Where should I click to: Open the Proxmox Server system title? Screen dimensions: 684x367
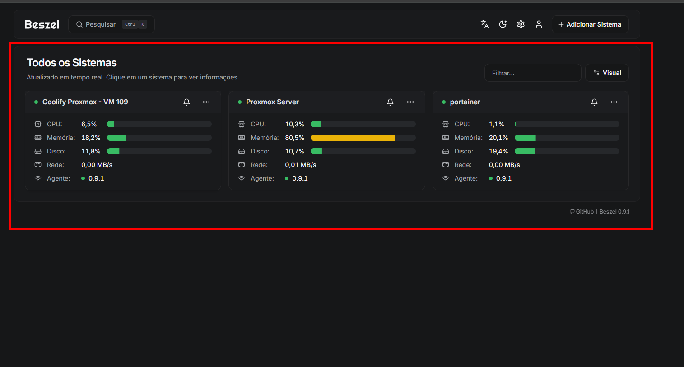tap(272, 102)
